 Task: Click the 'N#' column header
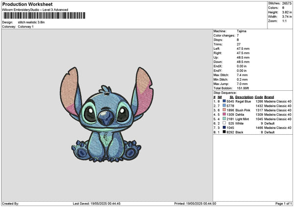pos(220,97)
